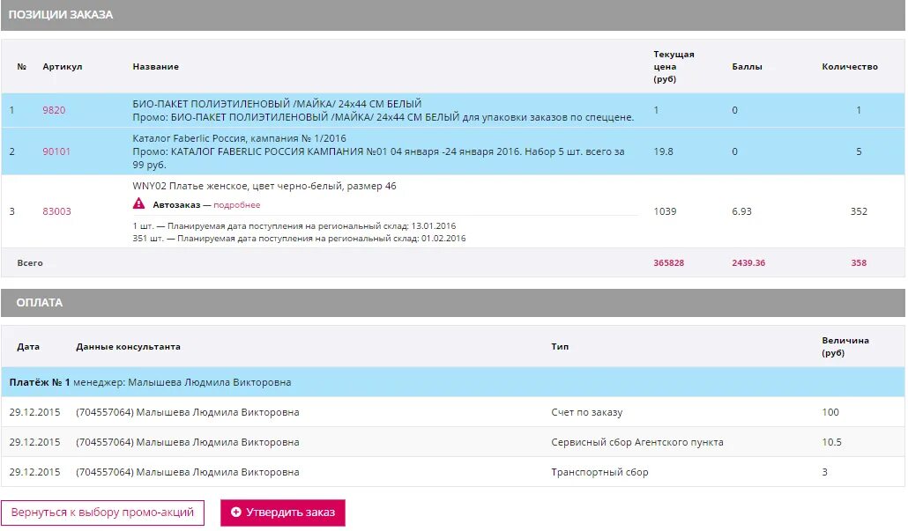Select the Артикул column header
The height and width of the screenshot is (531, 908).
pyautogui.click(x=63, y=67)
